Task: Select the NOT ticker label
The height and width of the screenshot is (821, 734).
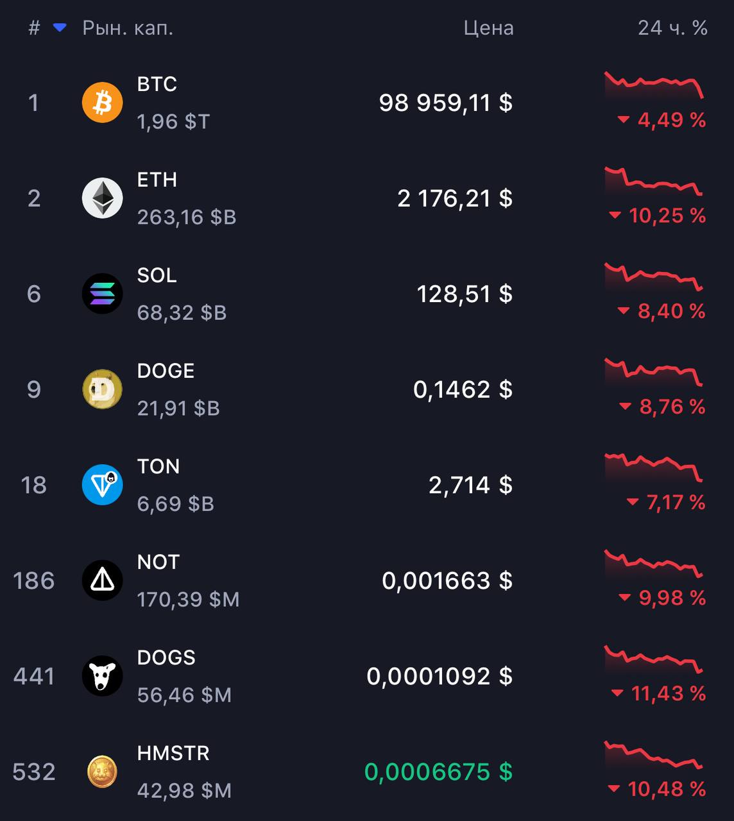Action: coord(158,562)
